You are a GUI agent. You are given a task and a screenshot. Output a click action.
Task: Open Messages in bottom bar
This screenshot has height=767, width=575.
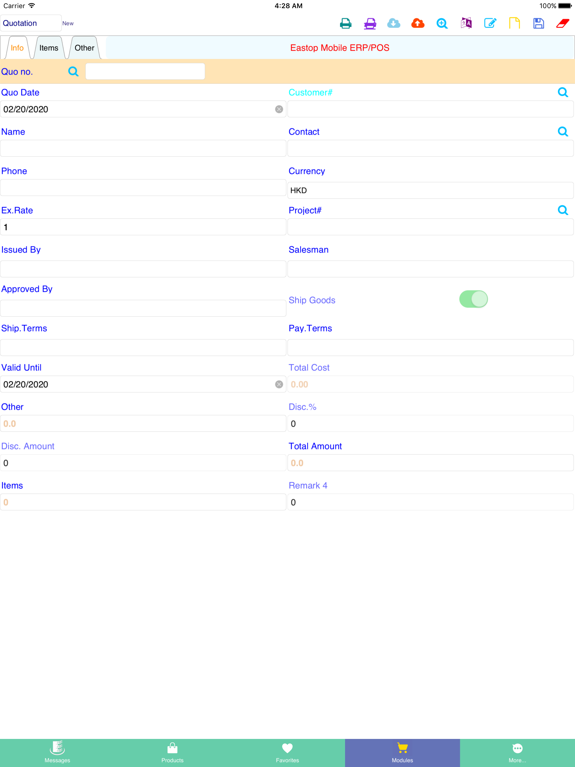point(57,753)
